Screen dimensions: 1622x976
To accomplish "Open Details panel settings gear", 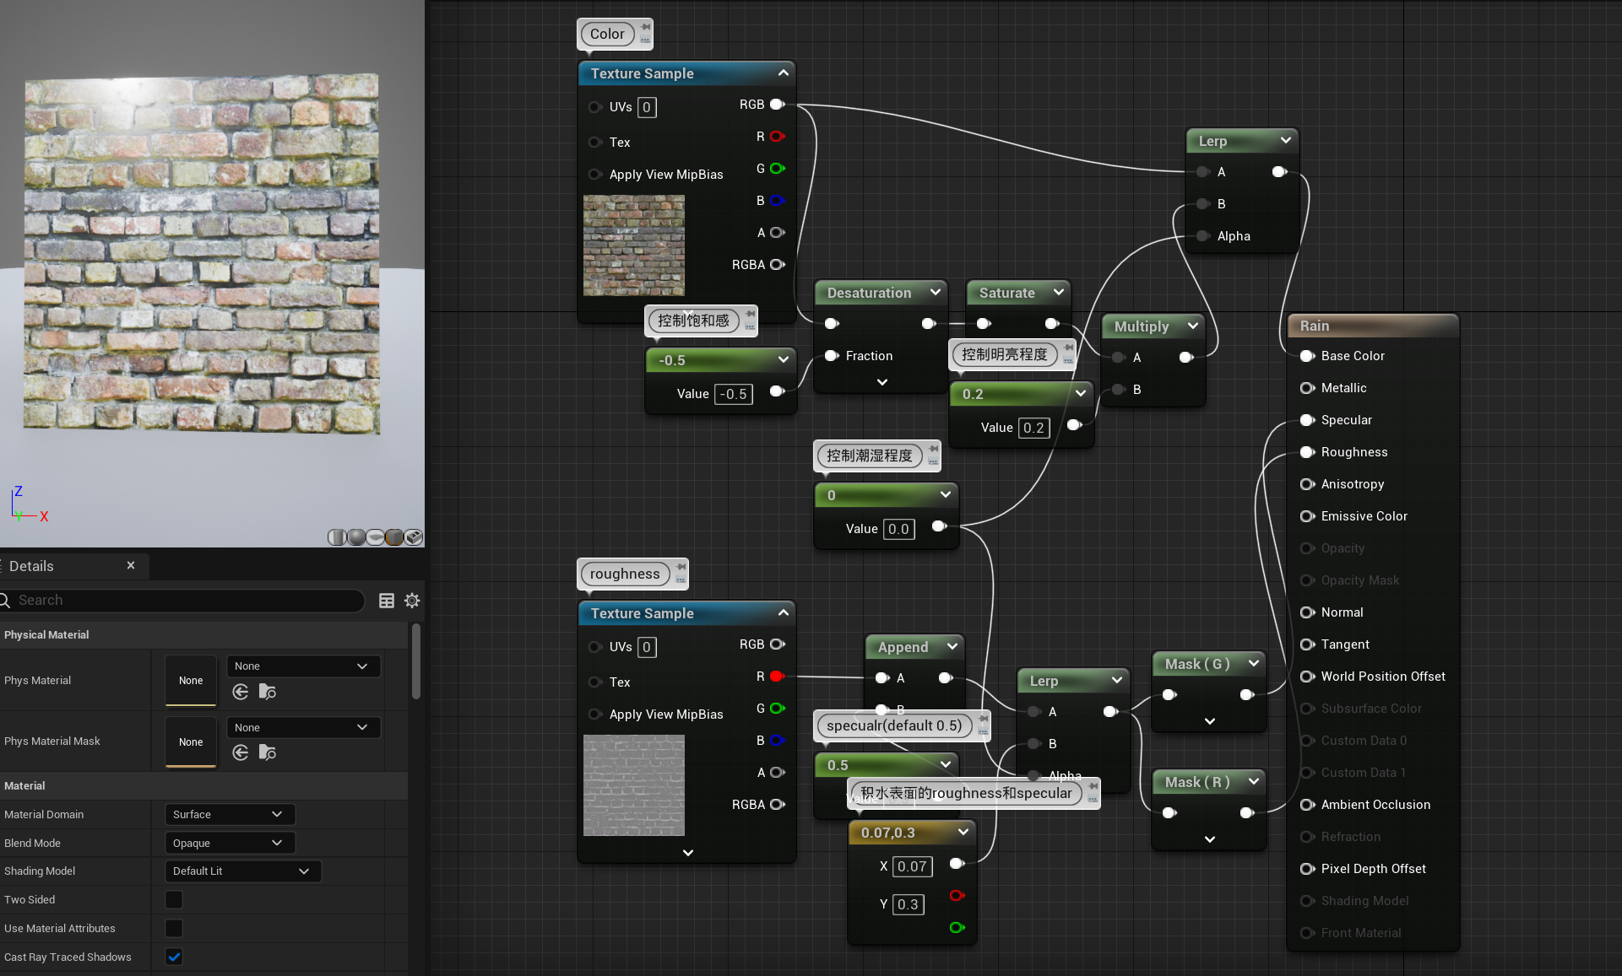I will 412,601.
